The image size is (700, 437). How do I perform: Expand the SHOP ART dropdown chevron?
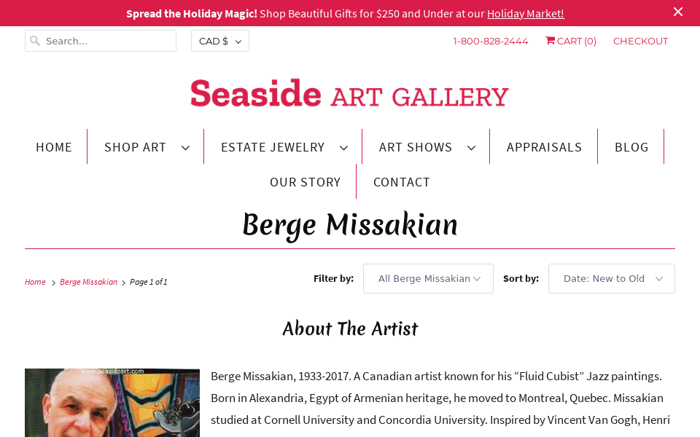pyautogui.click(x=184, y=147)
